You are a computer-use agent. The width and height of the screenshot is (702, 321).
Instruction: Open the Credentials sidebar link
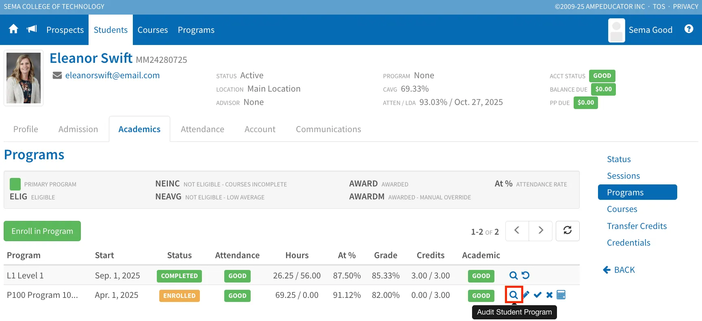click(x=628, y=243)
